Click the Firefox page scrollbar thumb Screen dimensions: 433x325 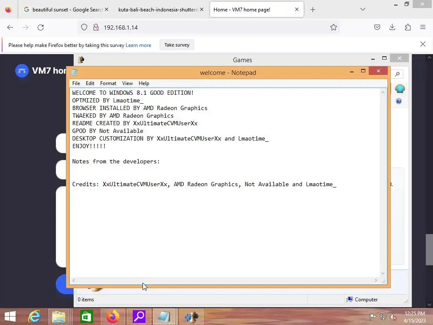[429, 250]
